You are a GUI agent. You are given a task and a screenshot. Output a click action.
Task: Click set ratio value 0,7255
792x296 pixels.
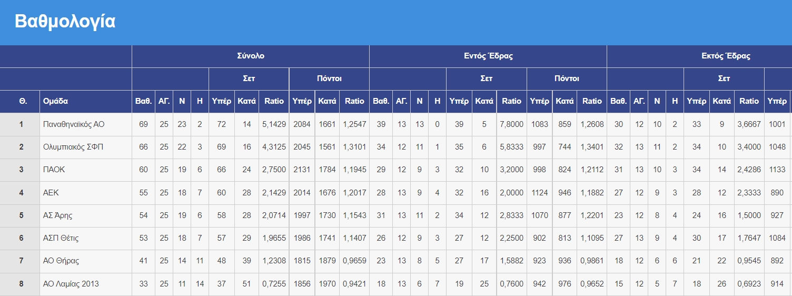[274, 284]
